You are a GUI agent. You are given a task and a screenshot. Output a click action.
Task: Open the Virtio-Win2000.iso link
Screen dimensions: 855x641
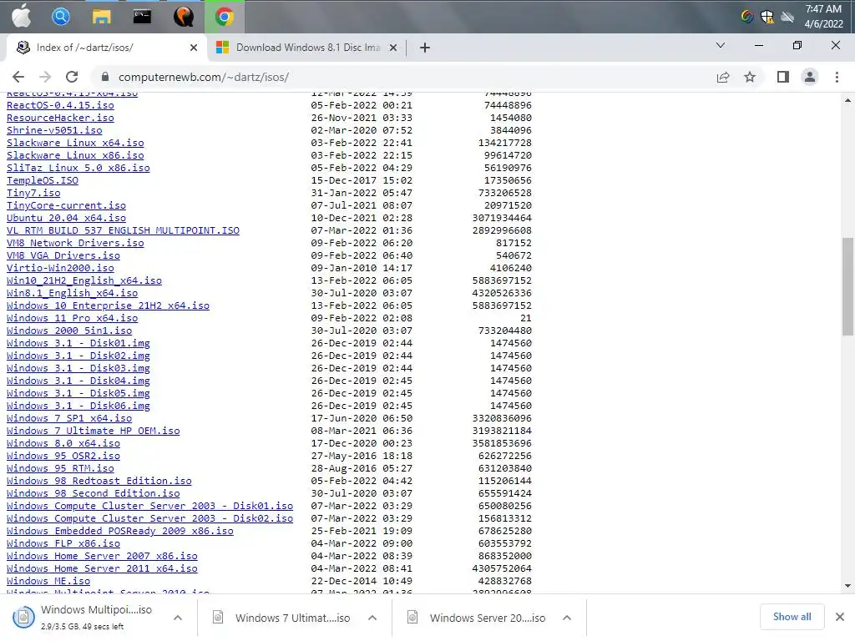pyautogui.click(x=60, y=268)
